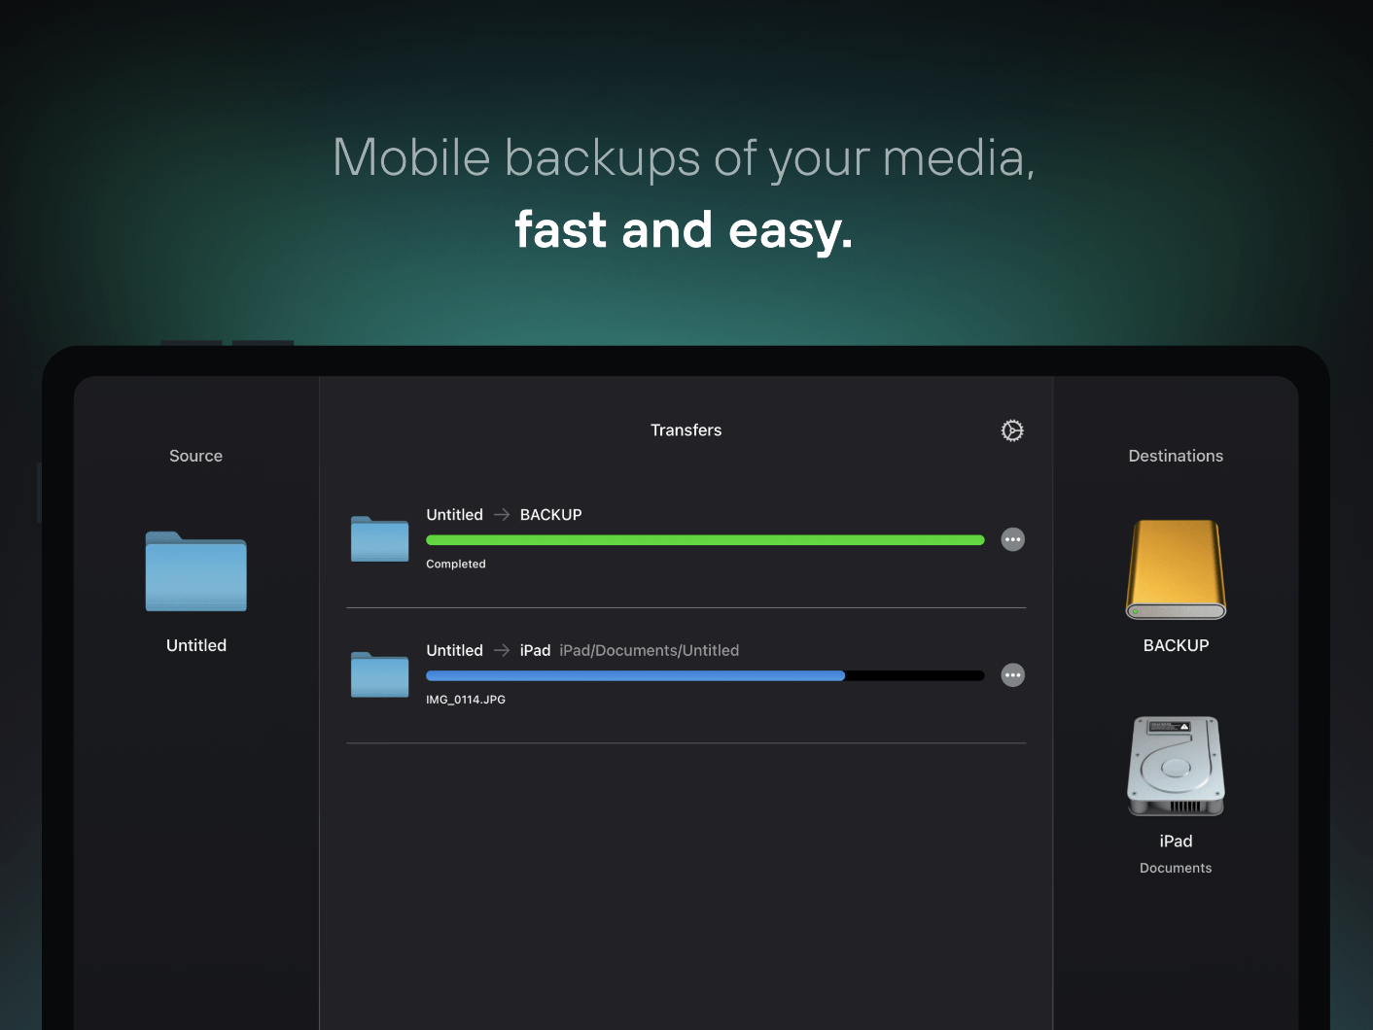Select the Untitled source folder icon
This screenshot has height=1030, width=1373.
(x=195, y=571)
